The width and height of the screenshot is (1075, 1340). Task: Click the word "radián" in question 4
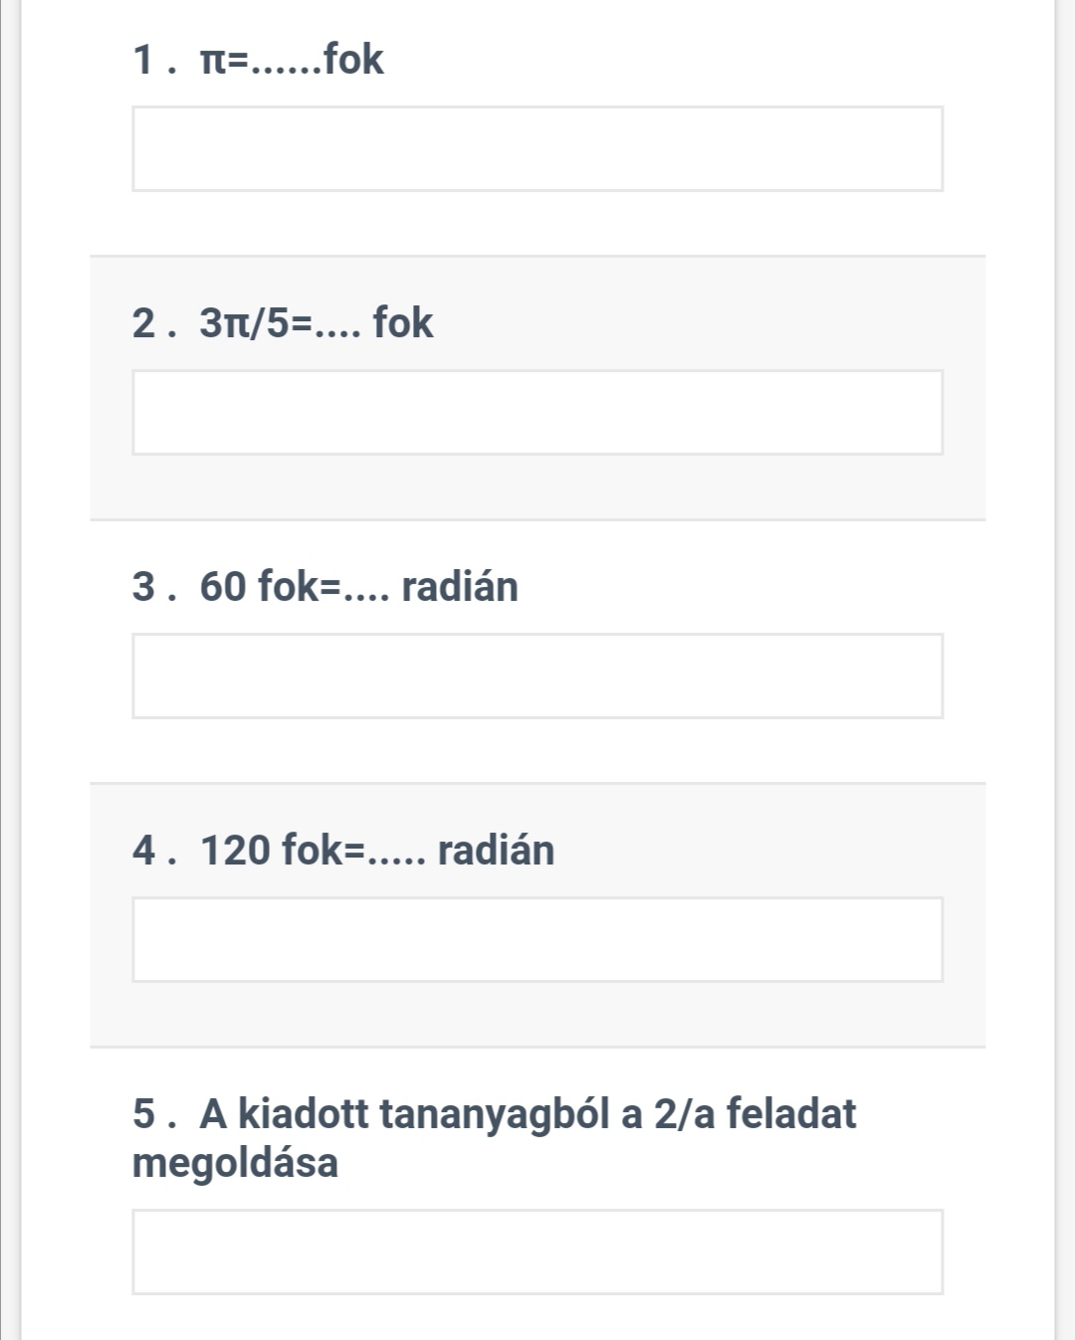pos(496,851)
